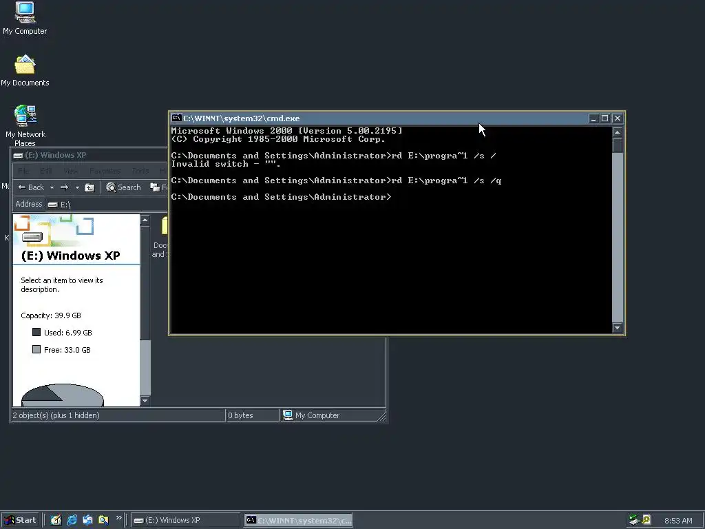Open My Computer desktop icon
The image size is (705, 529).
[25, 18]
